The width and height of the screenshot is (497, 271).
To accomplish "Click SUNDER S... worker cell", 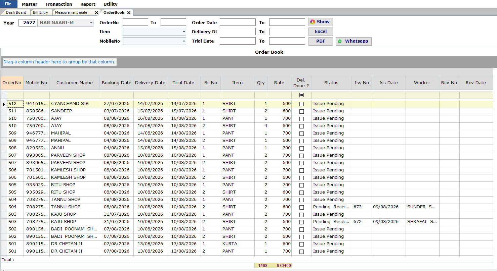I will pyautogui.click(x=422, y=207).
